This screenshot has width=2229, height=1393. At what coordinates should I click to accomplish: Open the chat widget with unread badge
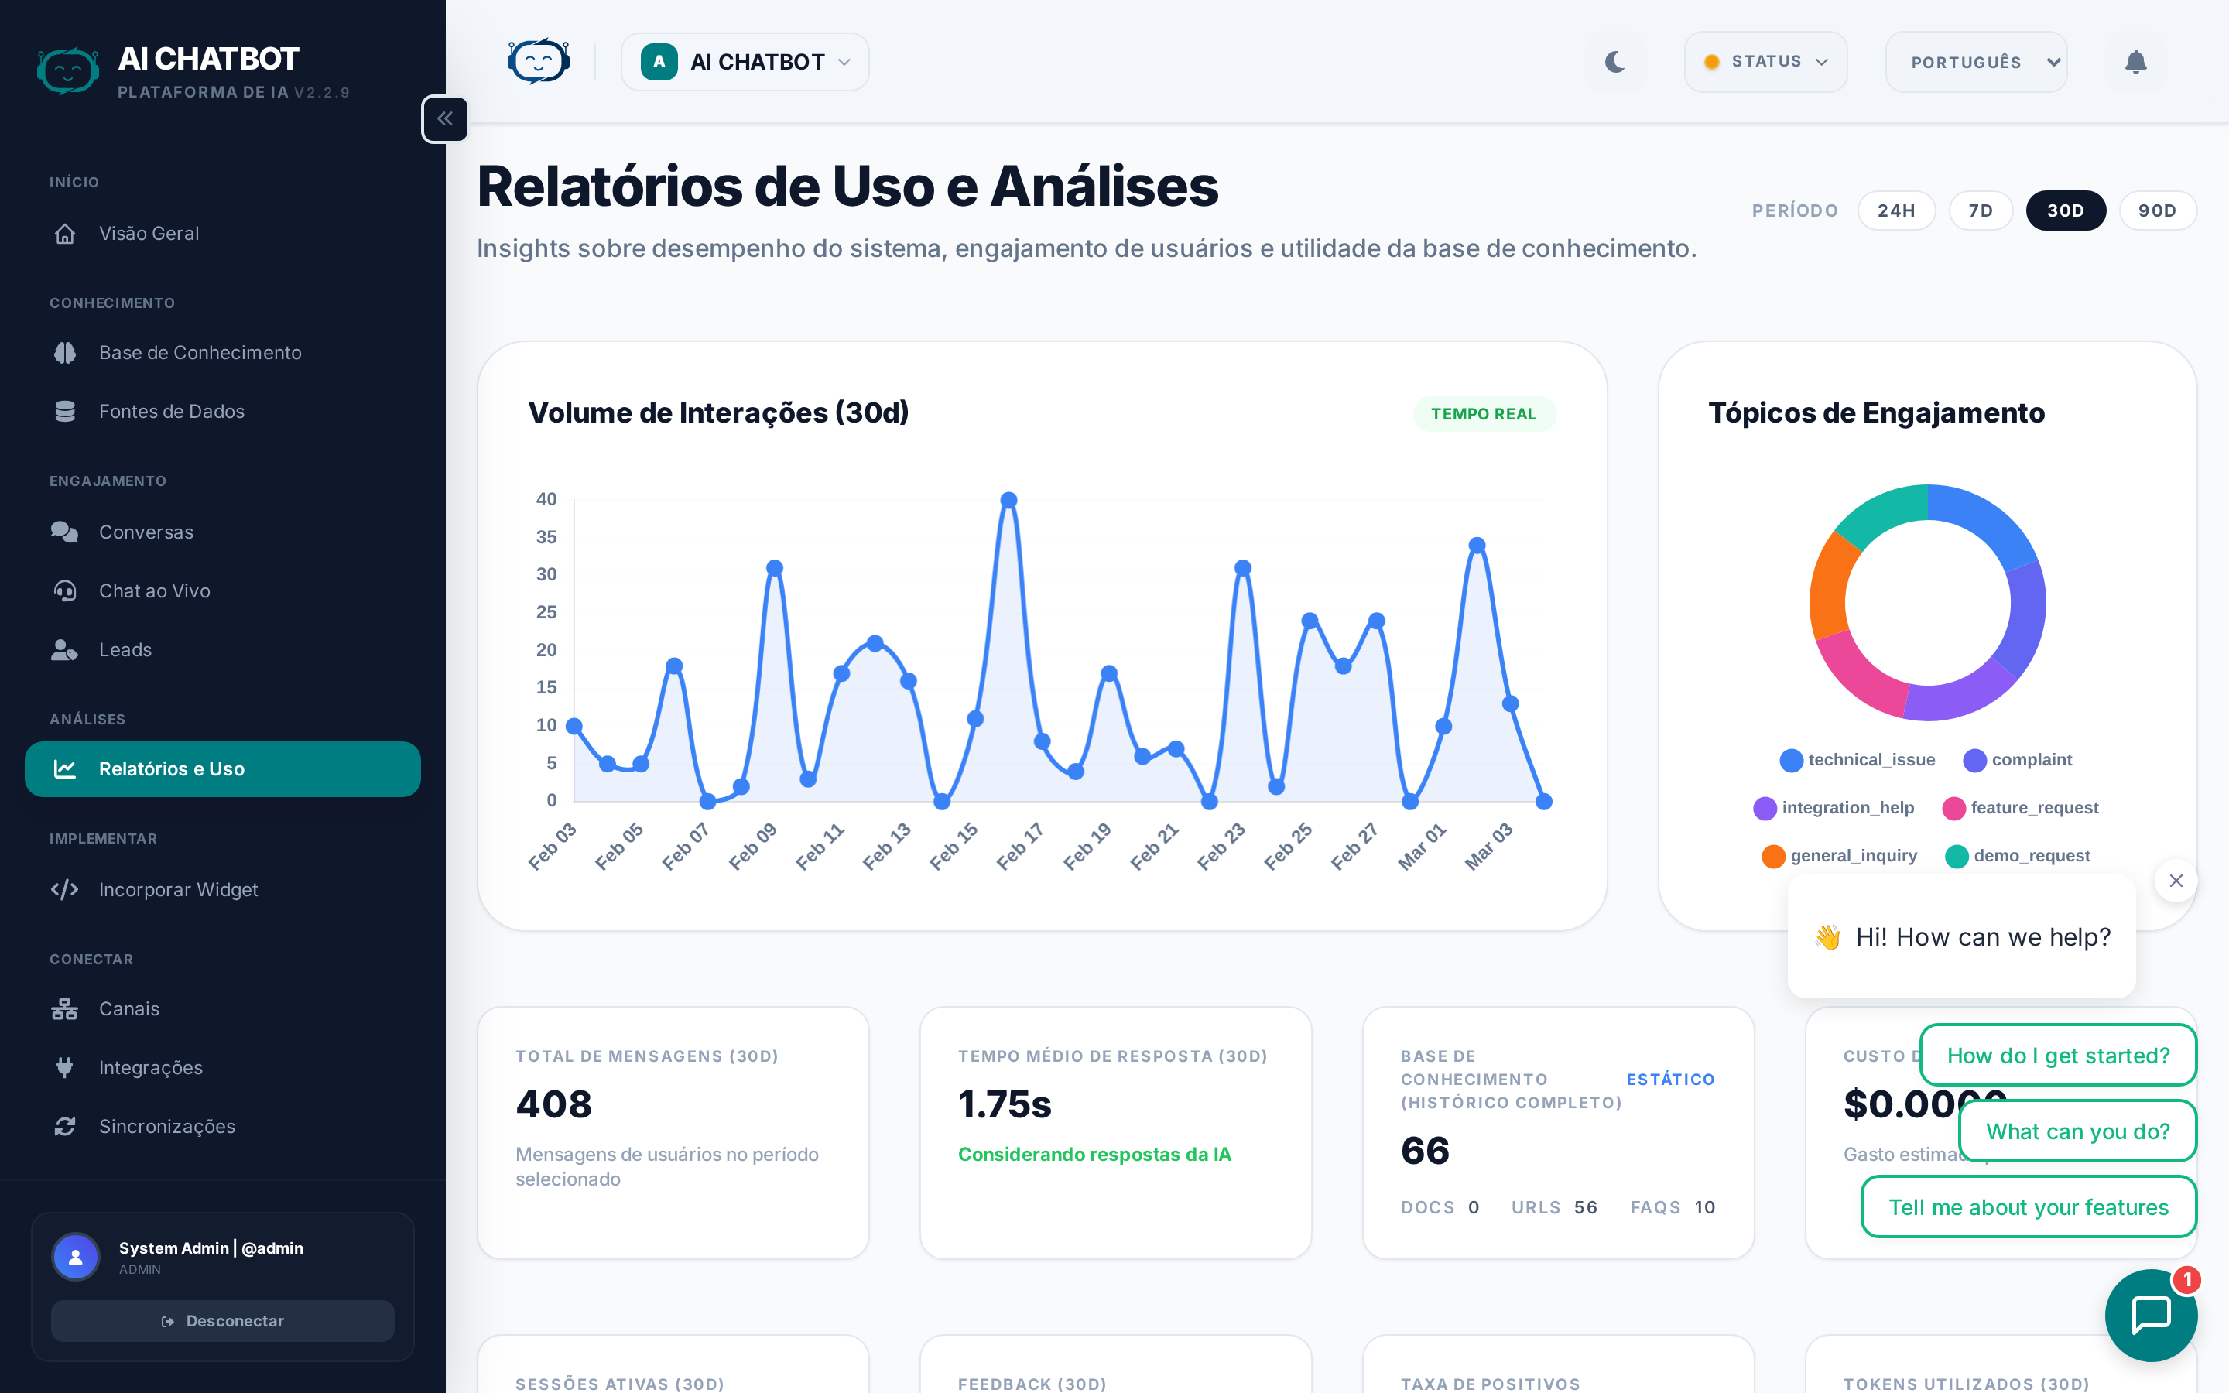[x=2152, y=1315]
